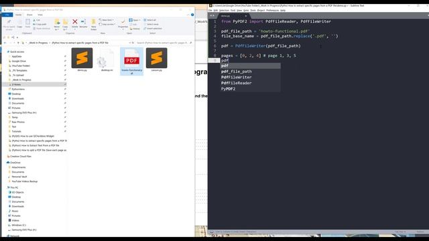
Task: Open Windows (C:) drive in navigation pane
Action: (19, 225)
